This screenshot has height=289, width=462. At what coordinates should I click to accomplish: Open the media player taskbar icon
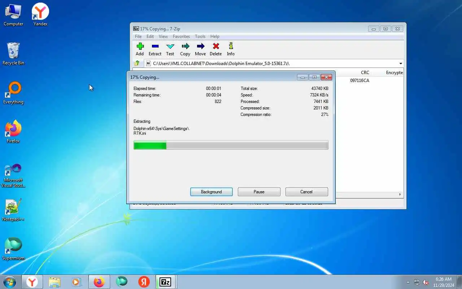pyautogui.click(x=76, y=282)
